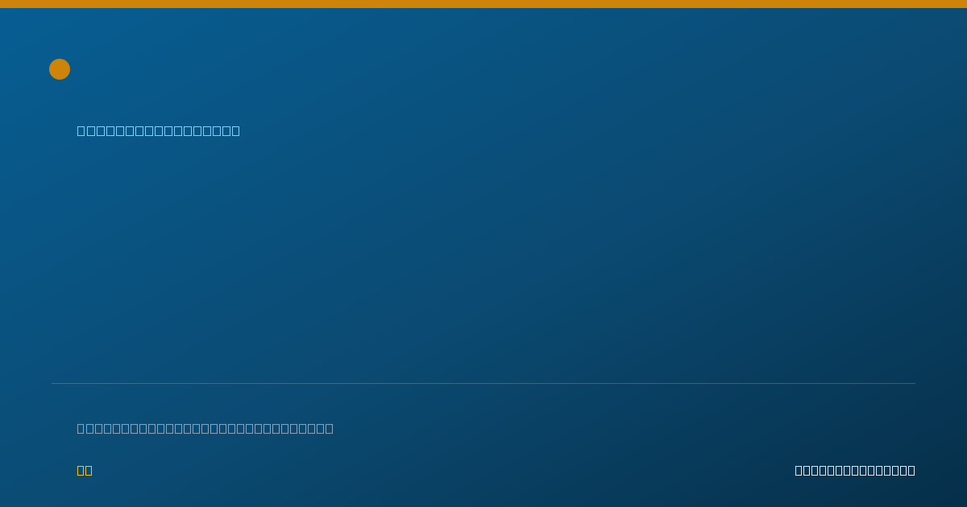Open the short yellow label link
Screen dimensions: 967x507
(85, 470)
